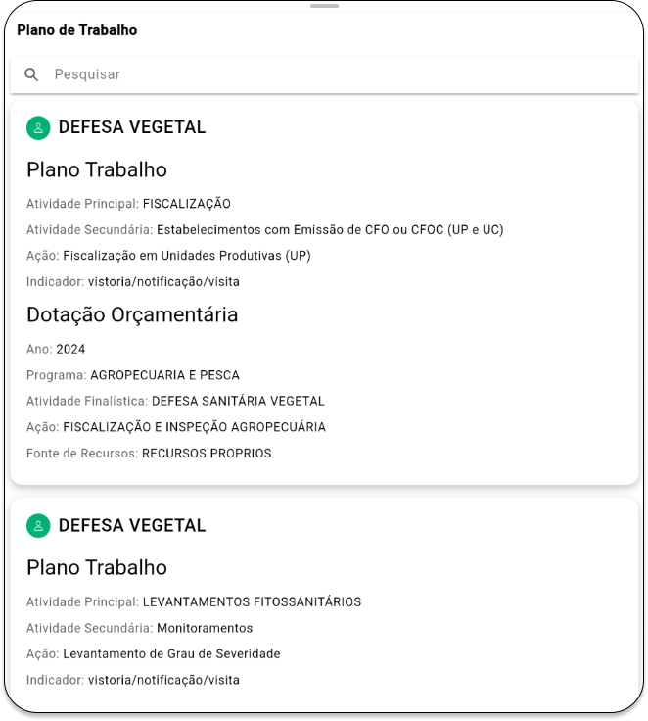Click the FISCALIZAÇÃO main activity text

(x=187, y=204)
